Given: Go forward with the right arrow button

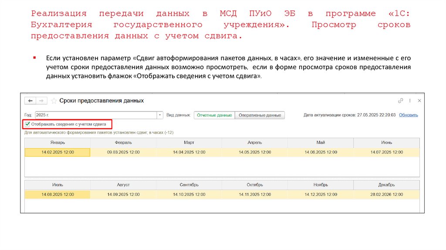Looking at the screenshot, I should [x=41, y=101].
